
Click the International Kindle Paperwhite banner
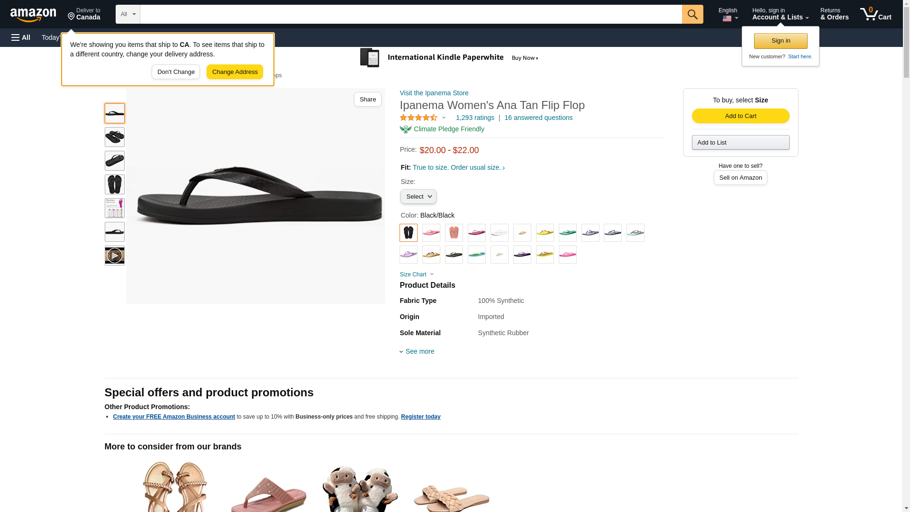pyautogui.click(x=449, y=58)
